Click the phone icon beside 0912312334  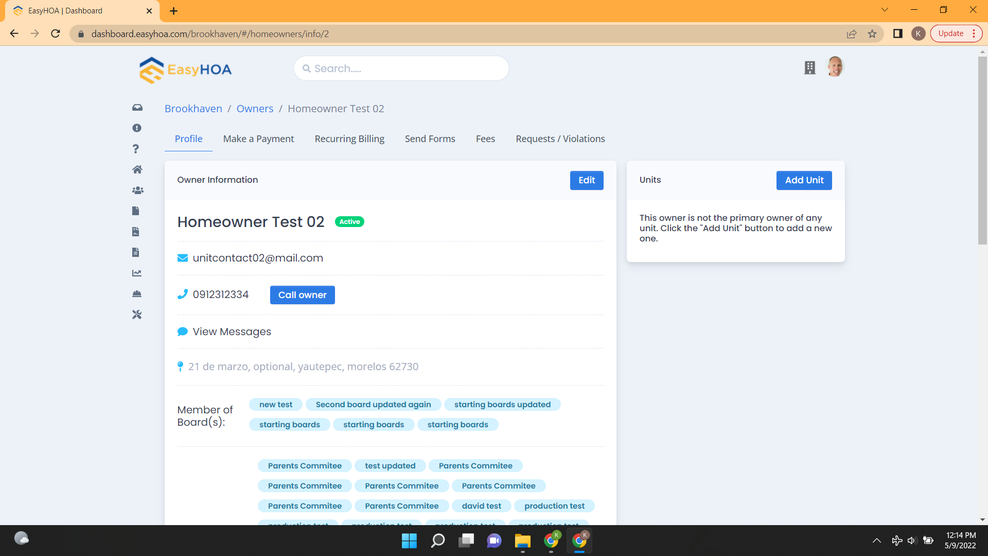(x=183, y=293)
